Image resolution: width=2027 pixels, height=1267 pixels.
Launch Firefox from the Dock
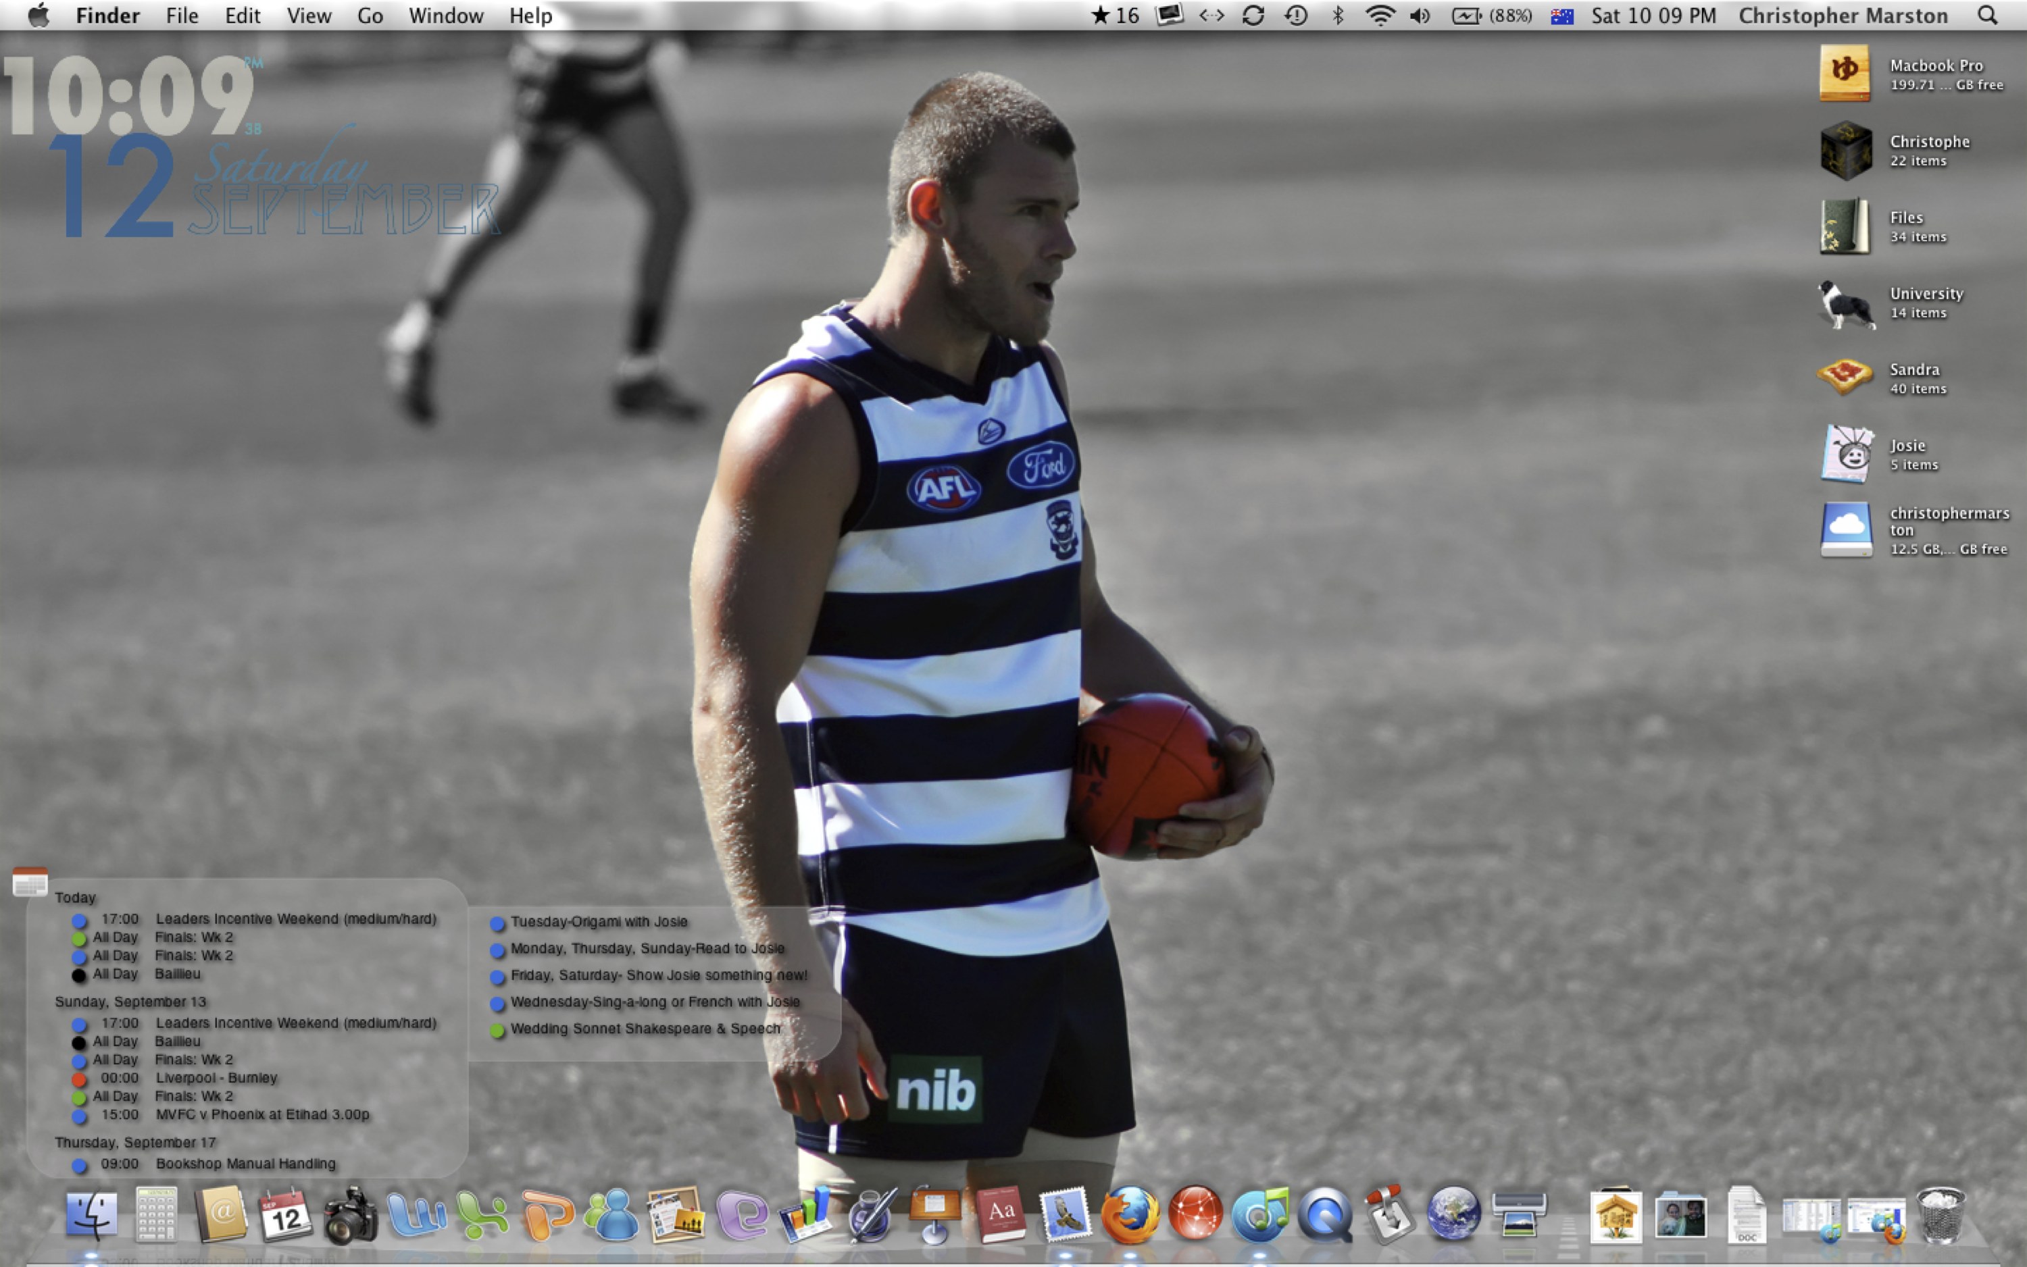pyautogui.click(x=1130, y=1214)
